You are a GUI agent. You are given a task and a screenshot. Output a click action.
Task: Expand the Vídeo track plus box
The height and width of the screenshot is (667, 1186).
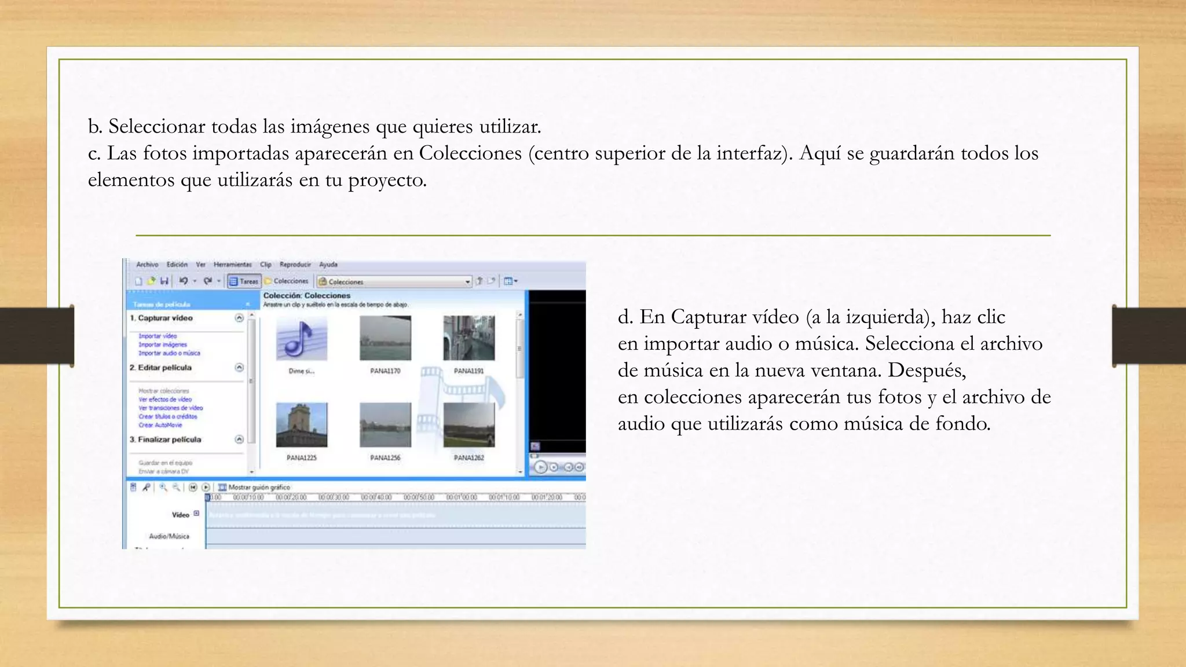pos(196,514)
